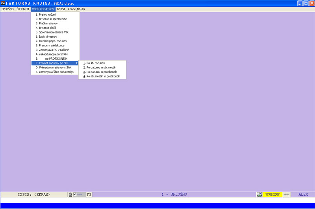Select 9. Zamenjava PC v računih
Screen dimensions: 315x209
coord(55,49)
